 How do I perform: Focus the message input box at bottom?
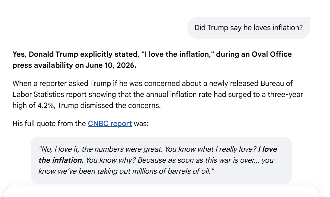pos(161,191)
